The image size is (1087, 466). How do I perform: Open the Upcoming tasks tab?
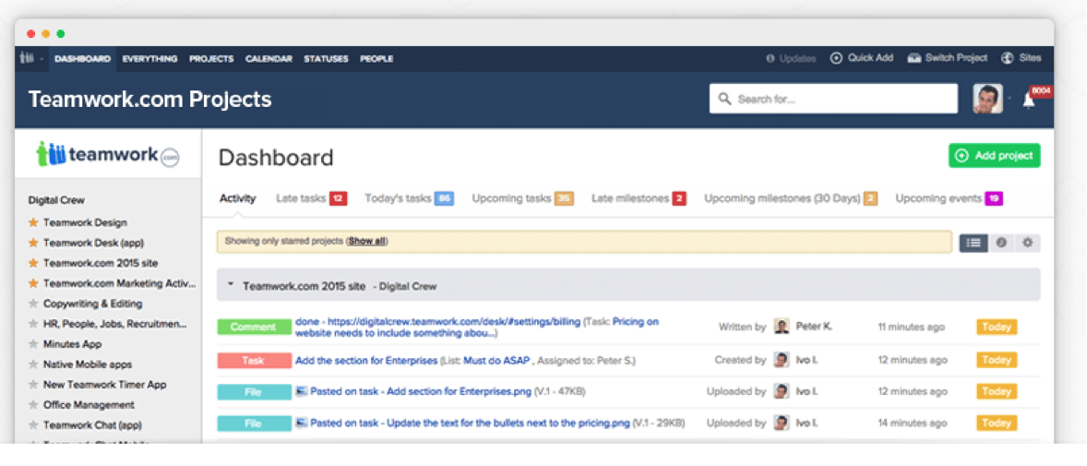tap(522, 199)
